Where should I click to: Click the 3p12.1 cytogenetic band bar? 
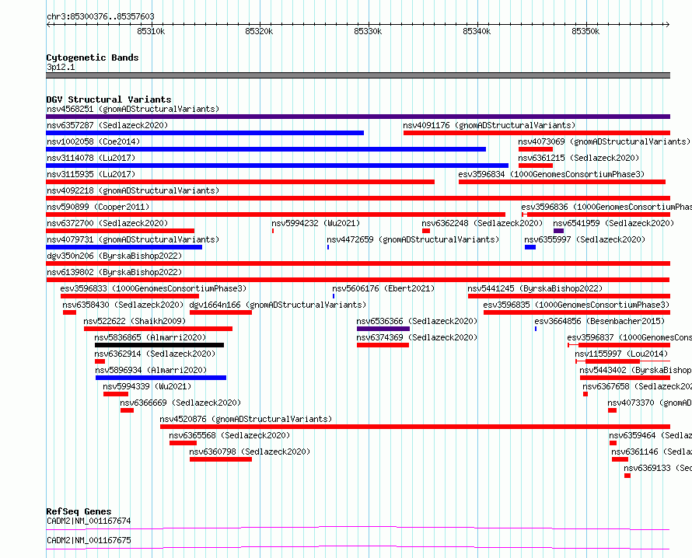pos(358,75)
